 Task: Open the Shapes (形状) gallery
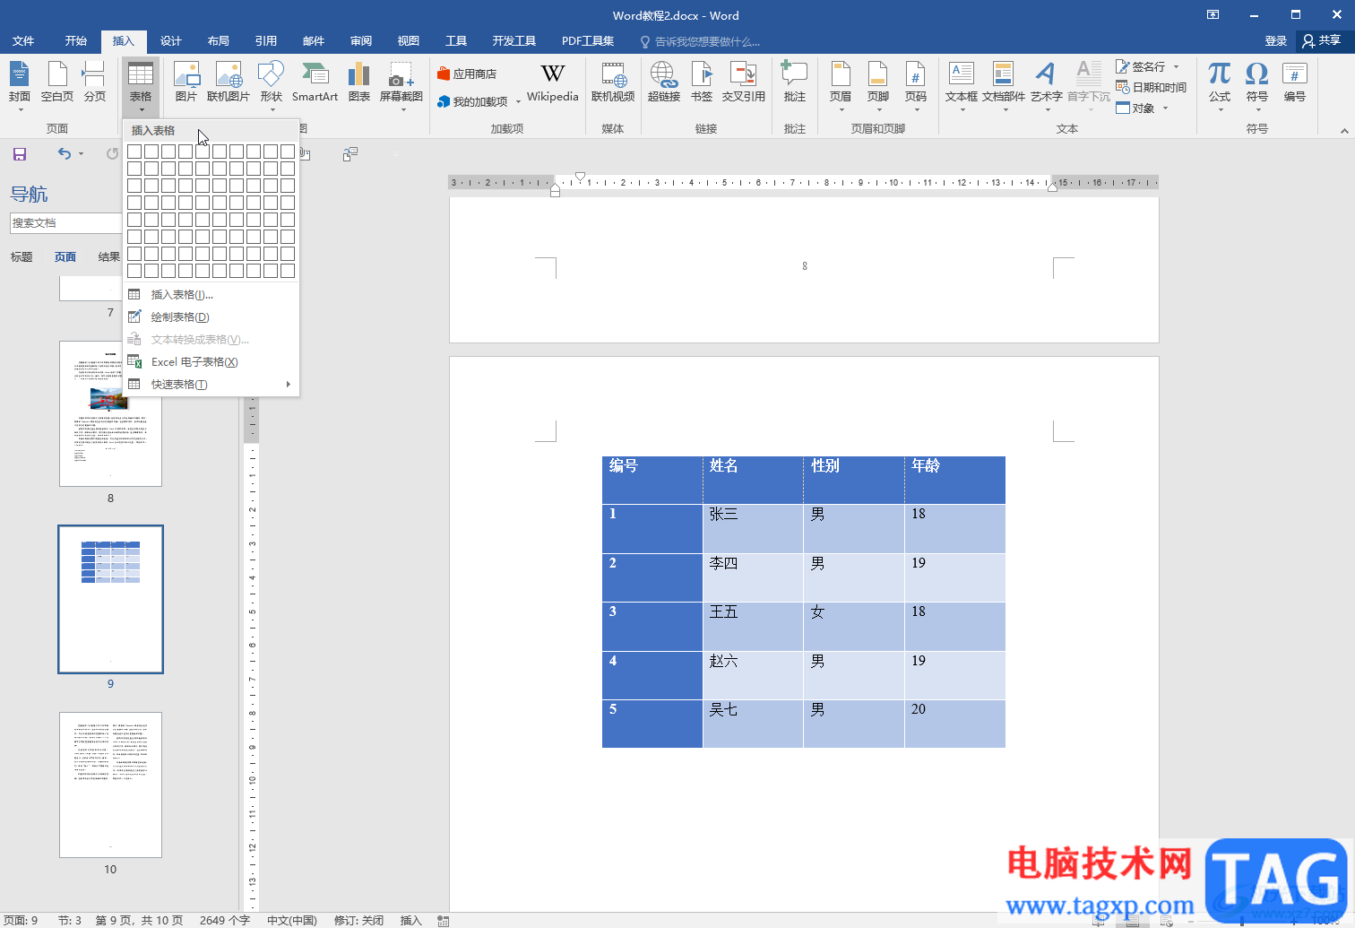click(271, 85)
